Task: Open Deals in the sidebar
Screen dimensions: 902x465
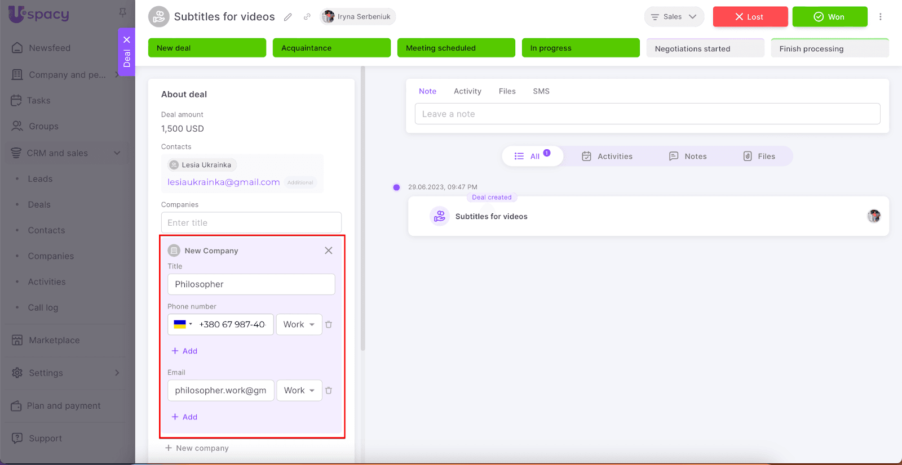Action: [39, 205]
